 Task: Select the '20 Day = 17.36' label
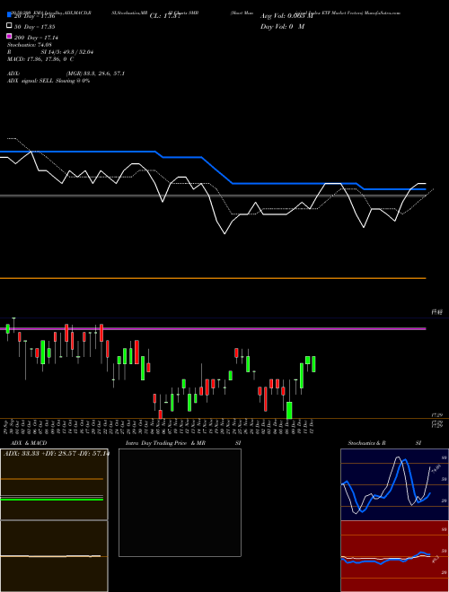[x=35, y=16]
